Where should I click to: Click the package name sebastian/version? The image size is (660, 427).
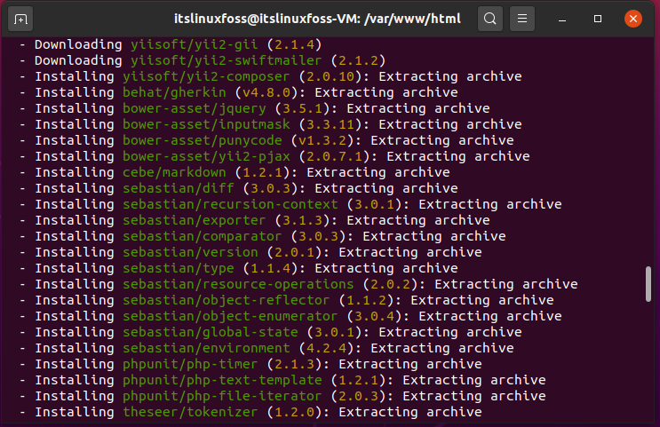point(190,252)
